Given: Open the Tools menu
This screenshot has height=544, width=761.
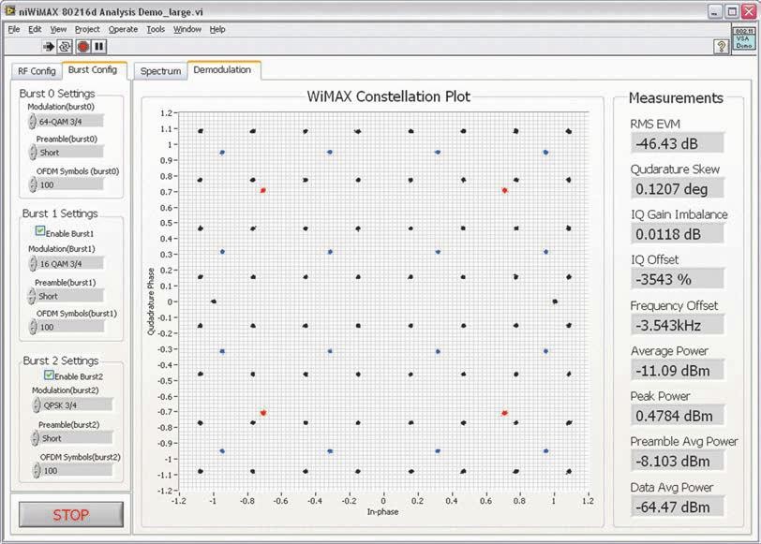Looking at the screenshot, I should click(x=156, y=29).
